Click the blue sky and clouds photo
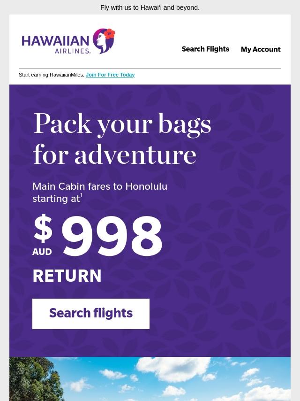This screenshot has width=300, height=401. click(150, 379)
